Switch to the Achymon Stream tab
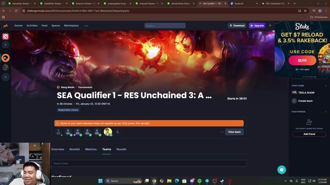This screenshot has height=185, width=330. (x=86, y=4)
